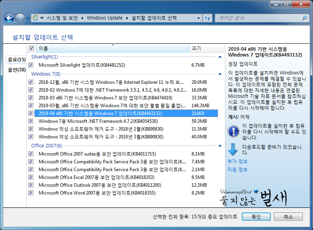Uncheck the 2019-02 .NET Framework update
Image resolution: width=313 pixels, height=230 pixels.
pos(31,90)
